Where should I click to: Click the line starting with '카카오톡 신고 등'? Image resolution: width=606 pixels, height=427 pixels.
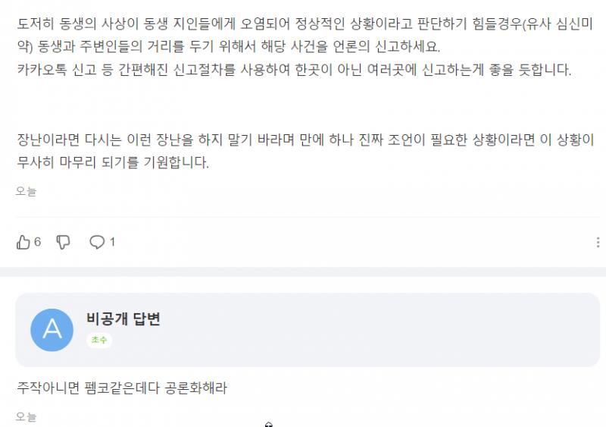point(294,70)
